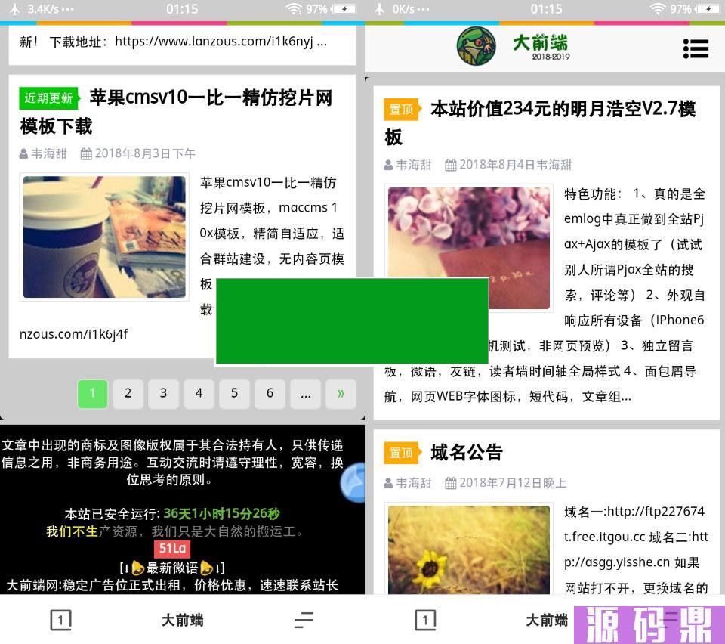Open the coffee cup thumbnail image
This screenshot has height=644, width=725.
[x=104, y=237]
